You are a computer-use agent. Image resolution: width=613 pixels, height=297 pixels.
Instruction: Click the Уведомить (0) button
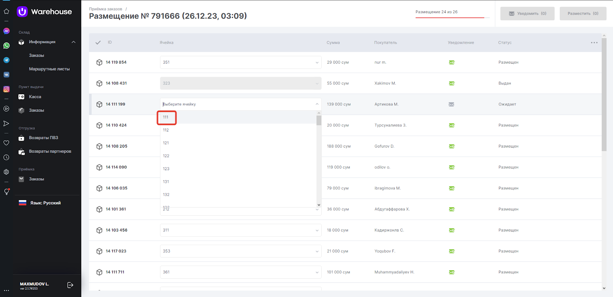(x=527, y=13)
